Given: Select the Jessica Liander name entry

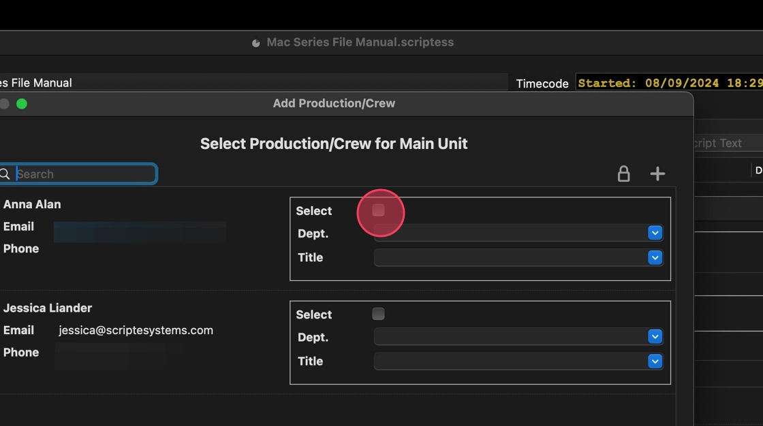Looking at the screenshot, I should coord(48,308).
